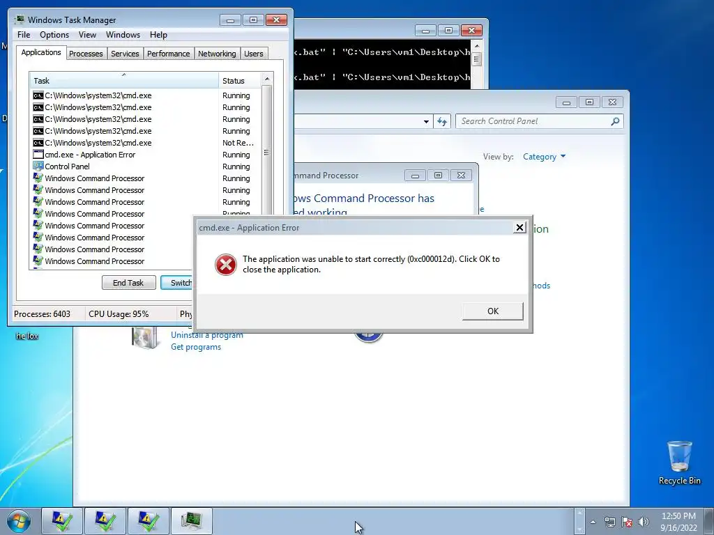Click the command prompt window scrollbar thumb
Screen dimensions: 714x535
pos(477,59)
